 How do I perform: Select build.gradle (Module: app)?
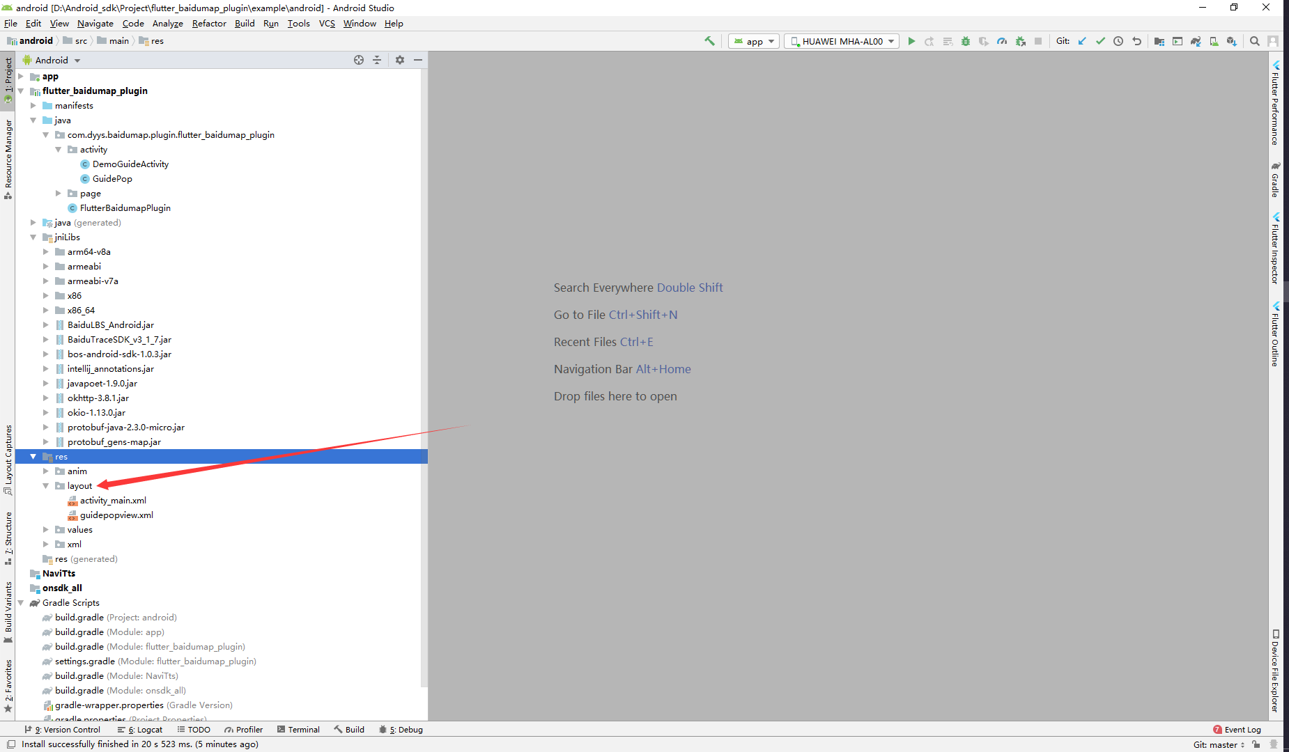[x=109, y=632]
